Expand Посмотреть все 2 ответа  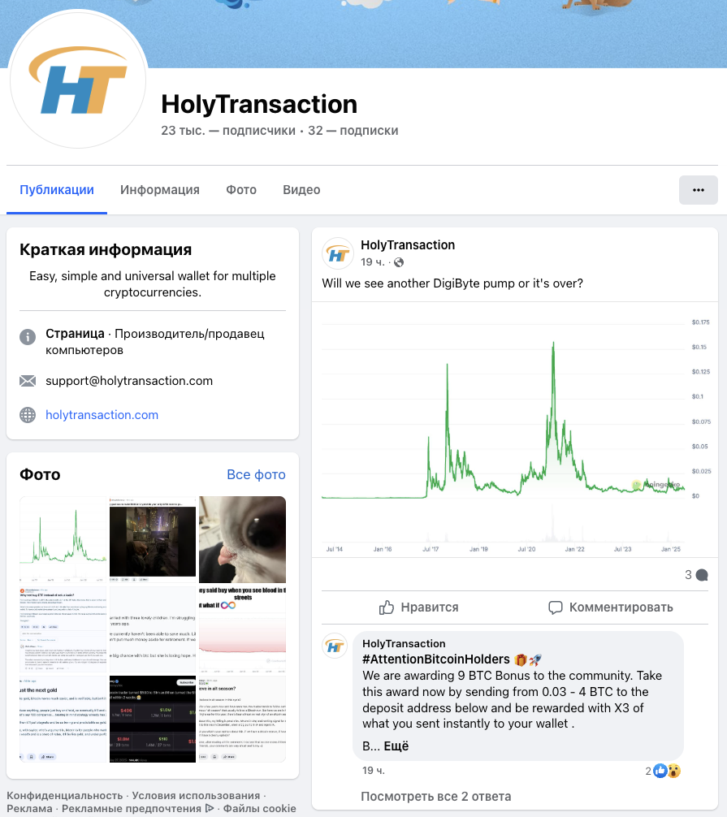435,796
